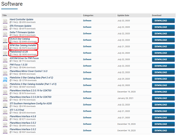Click the file icon beside APM Star Catalog Installer
Viewport: 177px width, 135px height.
click(5, 47)
